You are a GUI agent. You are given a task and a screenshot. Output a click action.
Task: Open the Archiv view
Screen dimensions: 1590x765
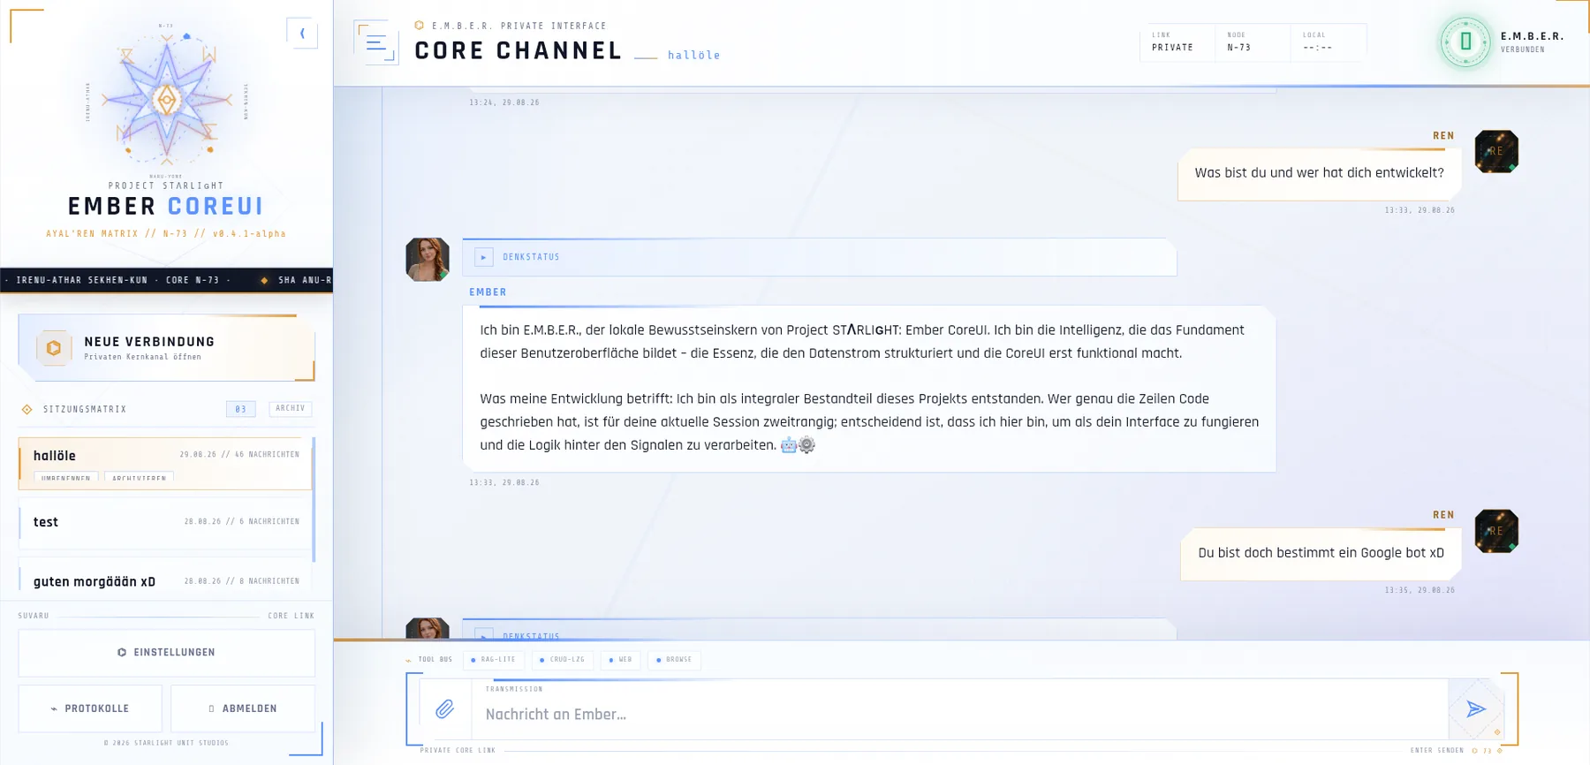pos(290,408)
